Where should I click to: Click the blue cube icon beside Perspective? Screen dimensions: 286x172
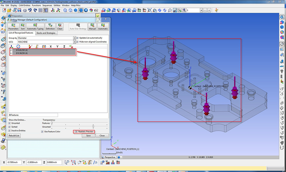(119, 157)
